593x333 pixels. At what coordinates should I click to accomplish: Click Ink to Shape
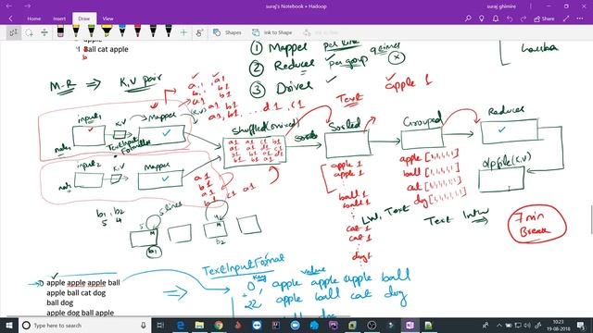pos(272,33)
